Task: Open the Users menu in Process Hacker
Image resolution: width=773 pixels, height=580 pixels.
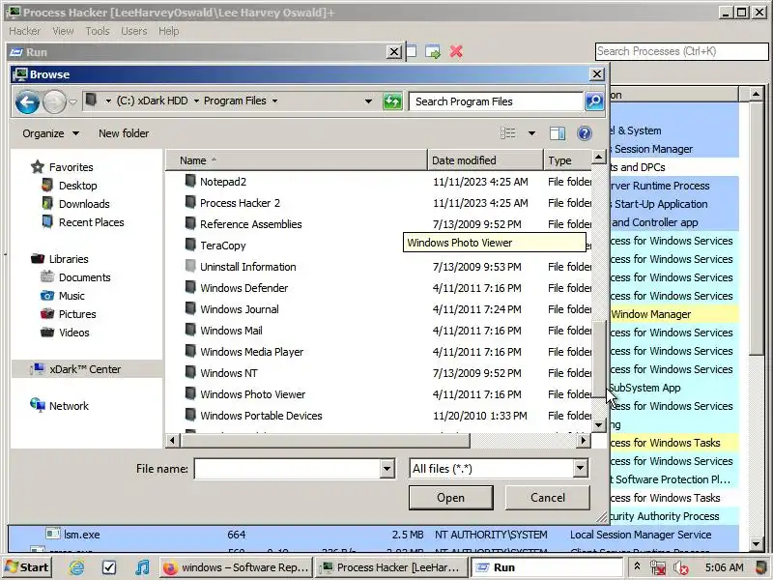Action: (x=133, y=31)
